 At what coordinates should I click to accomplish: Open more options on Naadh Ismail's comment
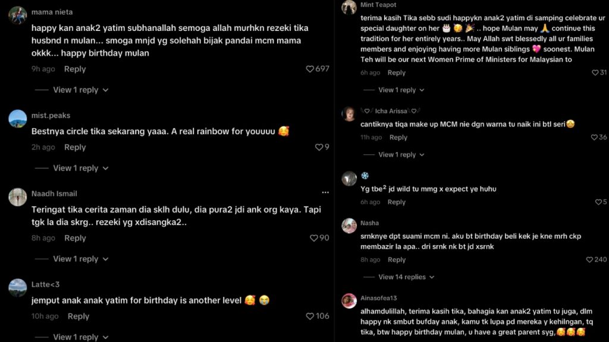click(x=325, y=192)
